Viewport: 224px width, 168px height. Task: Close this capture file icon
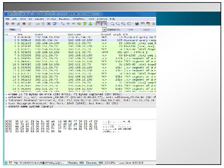(49, 24)
